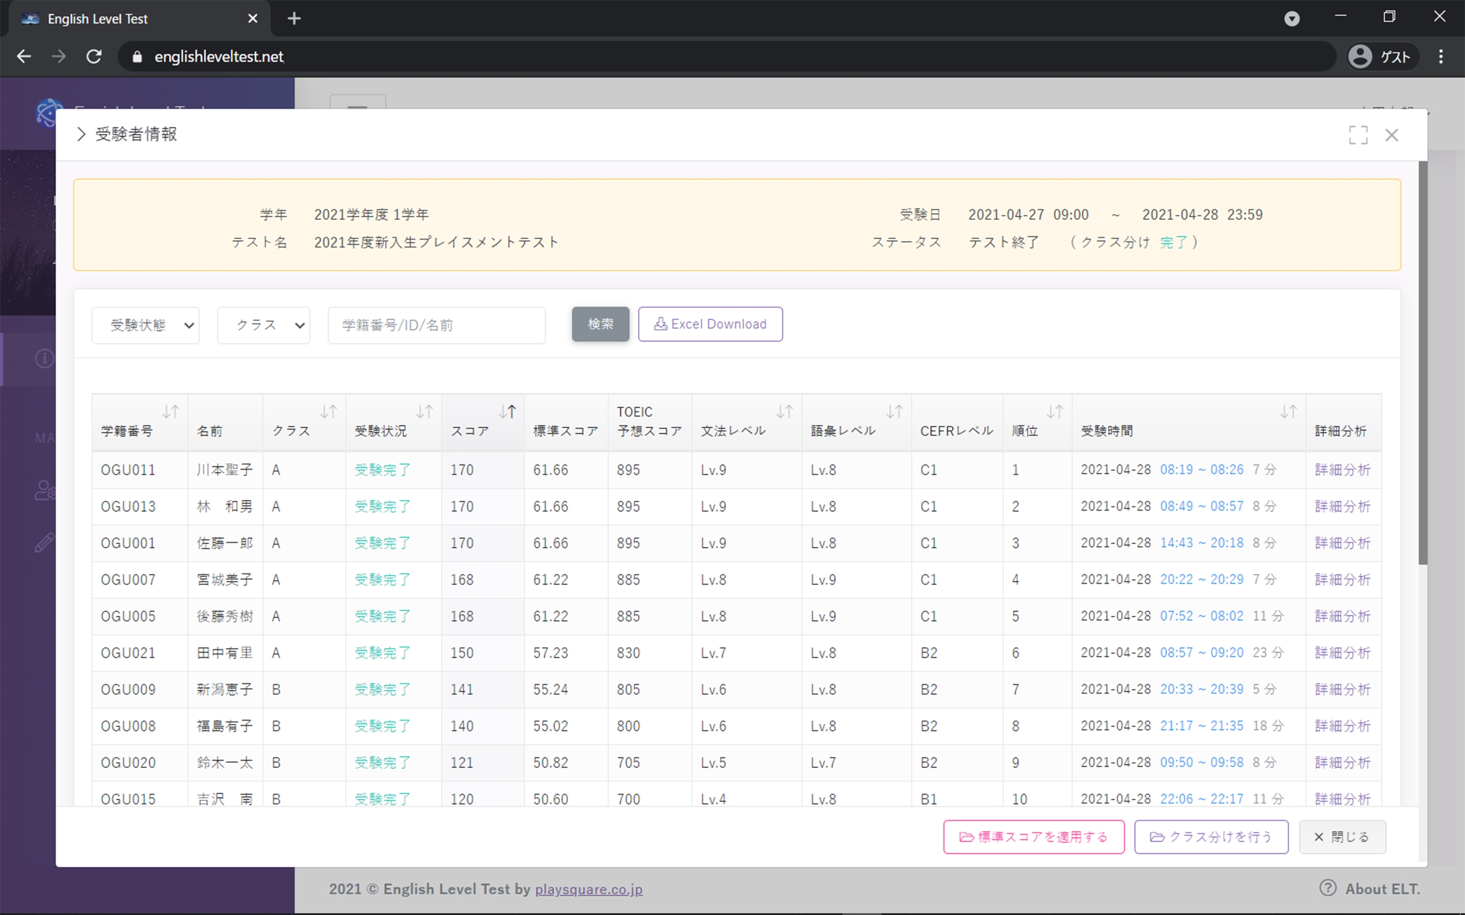1465x915 pixels.
Task: Close the 受験者情報 dialog with X icon
Action: [1392, 135]
